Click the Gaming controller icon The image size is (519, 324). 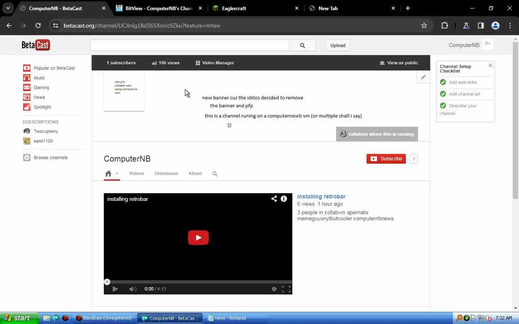pos(27,87)
